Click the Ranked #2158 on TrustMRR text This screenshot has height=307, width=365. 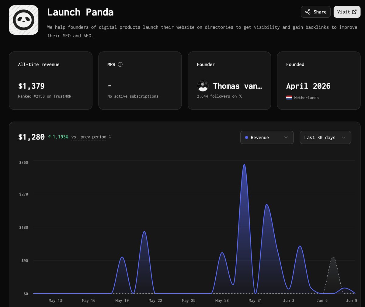tap(45, 96)
